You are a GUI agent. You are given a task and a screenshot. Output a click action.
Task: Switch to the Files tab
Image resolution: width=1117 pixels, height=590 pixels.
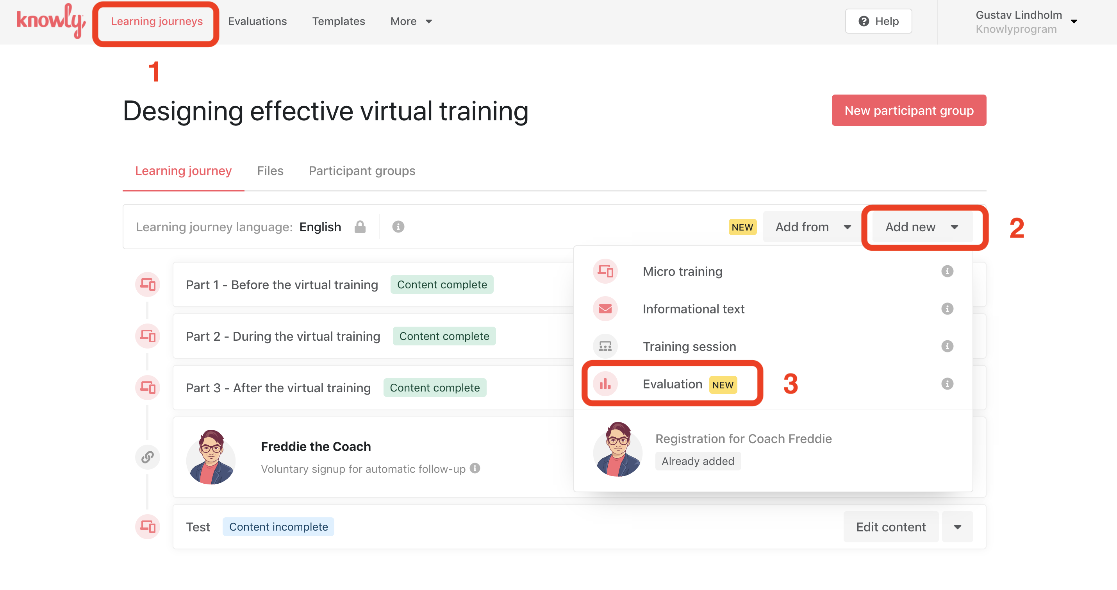pos(270,171)
